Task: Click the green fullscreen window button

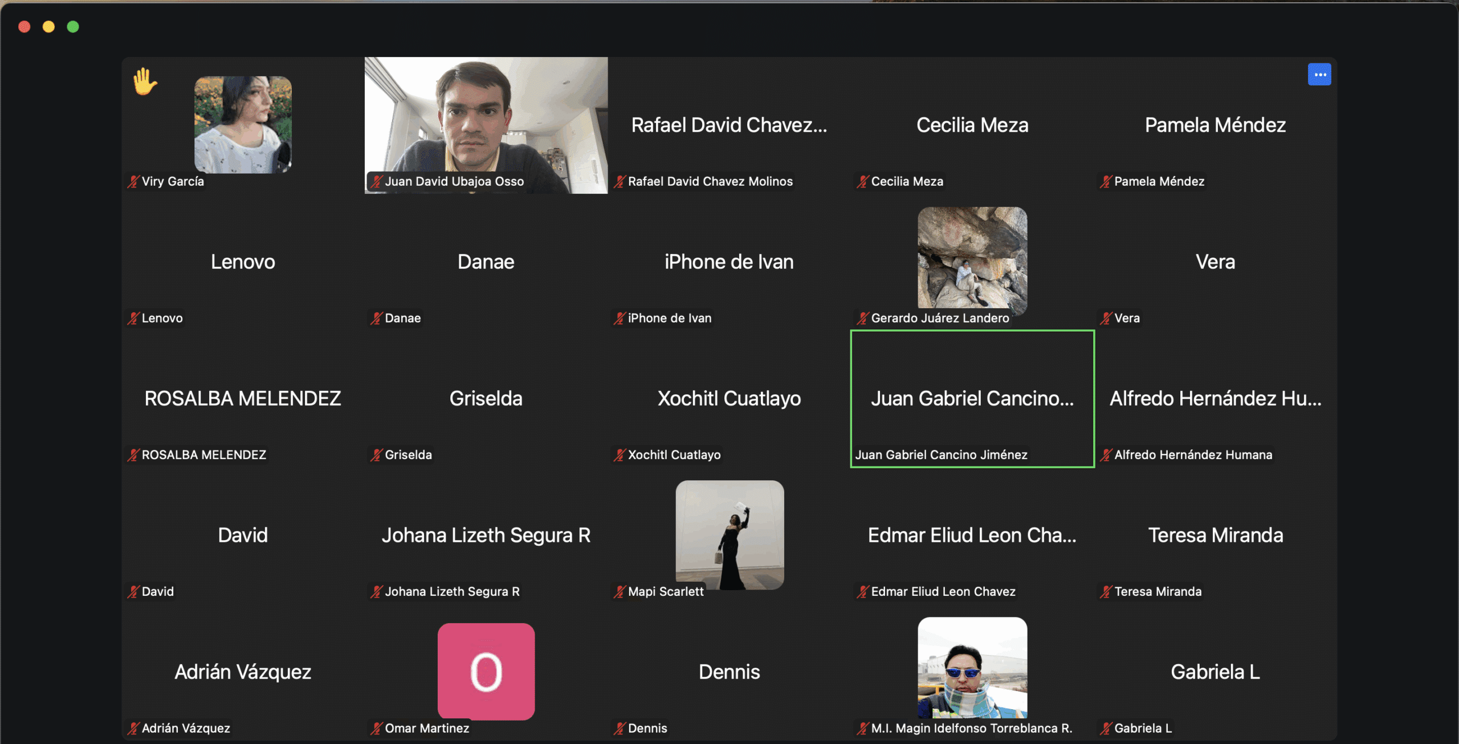Action: [x=73, y=27]
